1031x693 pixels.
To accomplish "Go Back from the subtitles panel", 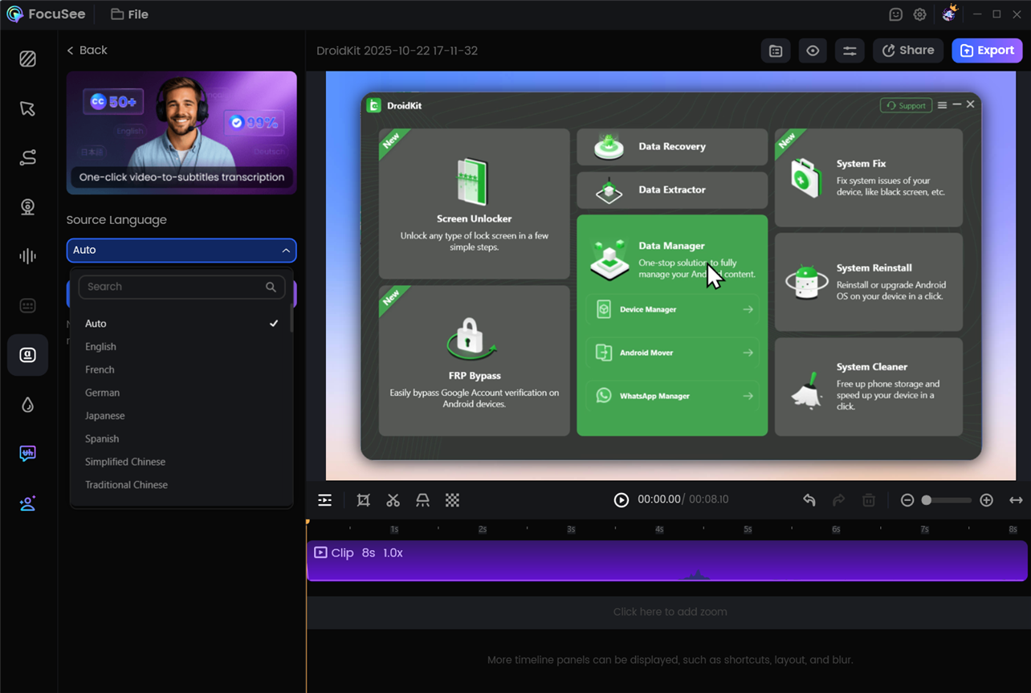I will [87, 51].
